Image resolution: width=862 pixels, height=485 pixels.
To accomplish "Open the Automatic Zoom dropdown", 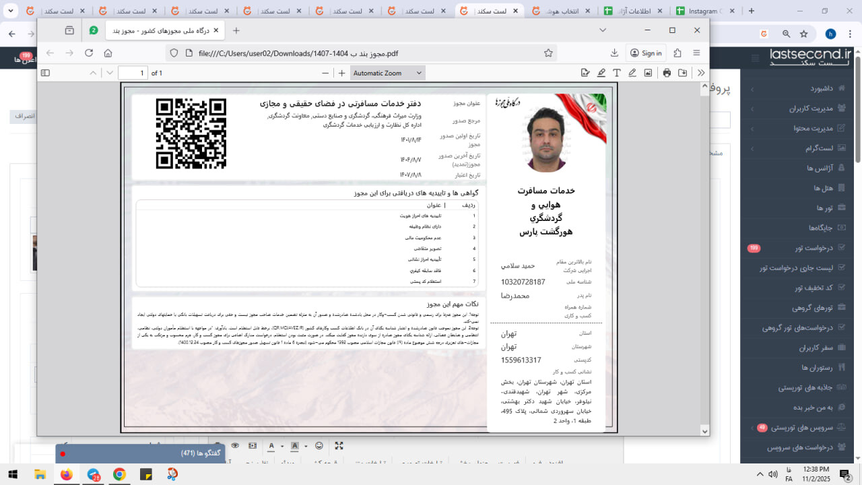I will coord(388,73).
